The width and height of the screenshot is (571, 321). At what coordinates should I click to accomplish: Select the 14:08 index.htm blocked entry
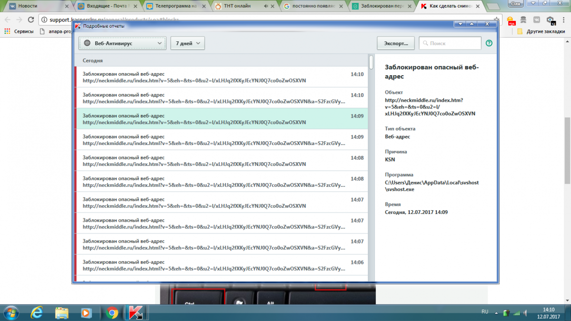(x=221, y=161)
